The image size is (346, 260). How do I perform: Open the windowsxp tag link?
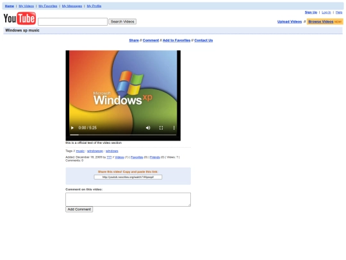(95, 151)
